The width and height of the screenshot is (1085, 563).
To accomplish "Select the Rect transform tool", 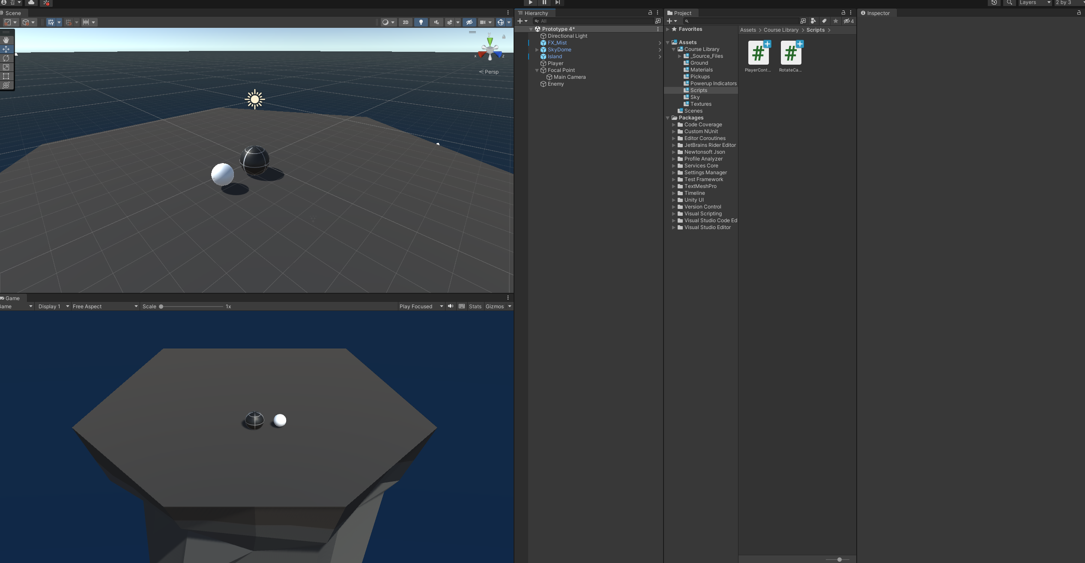I will click(x=6, y=76).
